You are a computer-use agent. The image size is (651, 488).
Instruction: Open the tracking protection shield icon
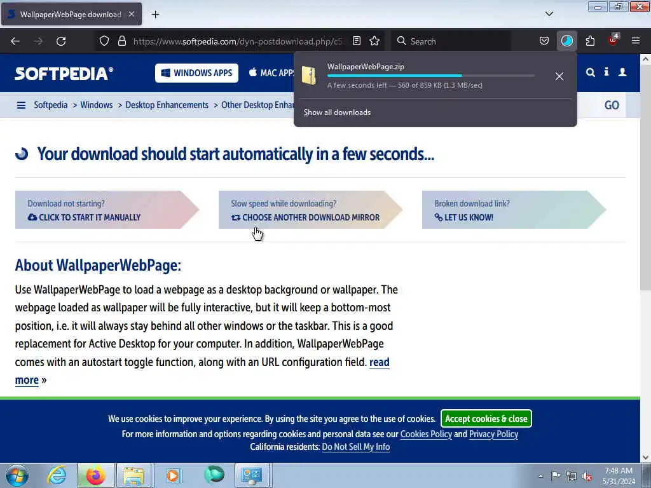[104, 41]
